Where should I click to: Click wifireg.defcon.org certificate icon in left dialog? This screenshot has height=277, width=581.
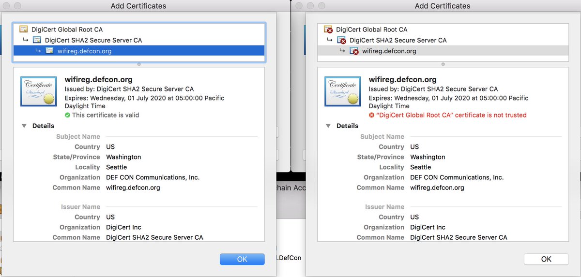[49, 51]
